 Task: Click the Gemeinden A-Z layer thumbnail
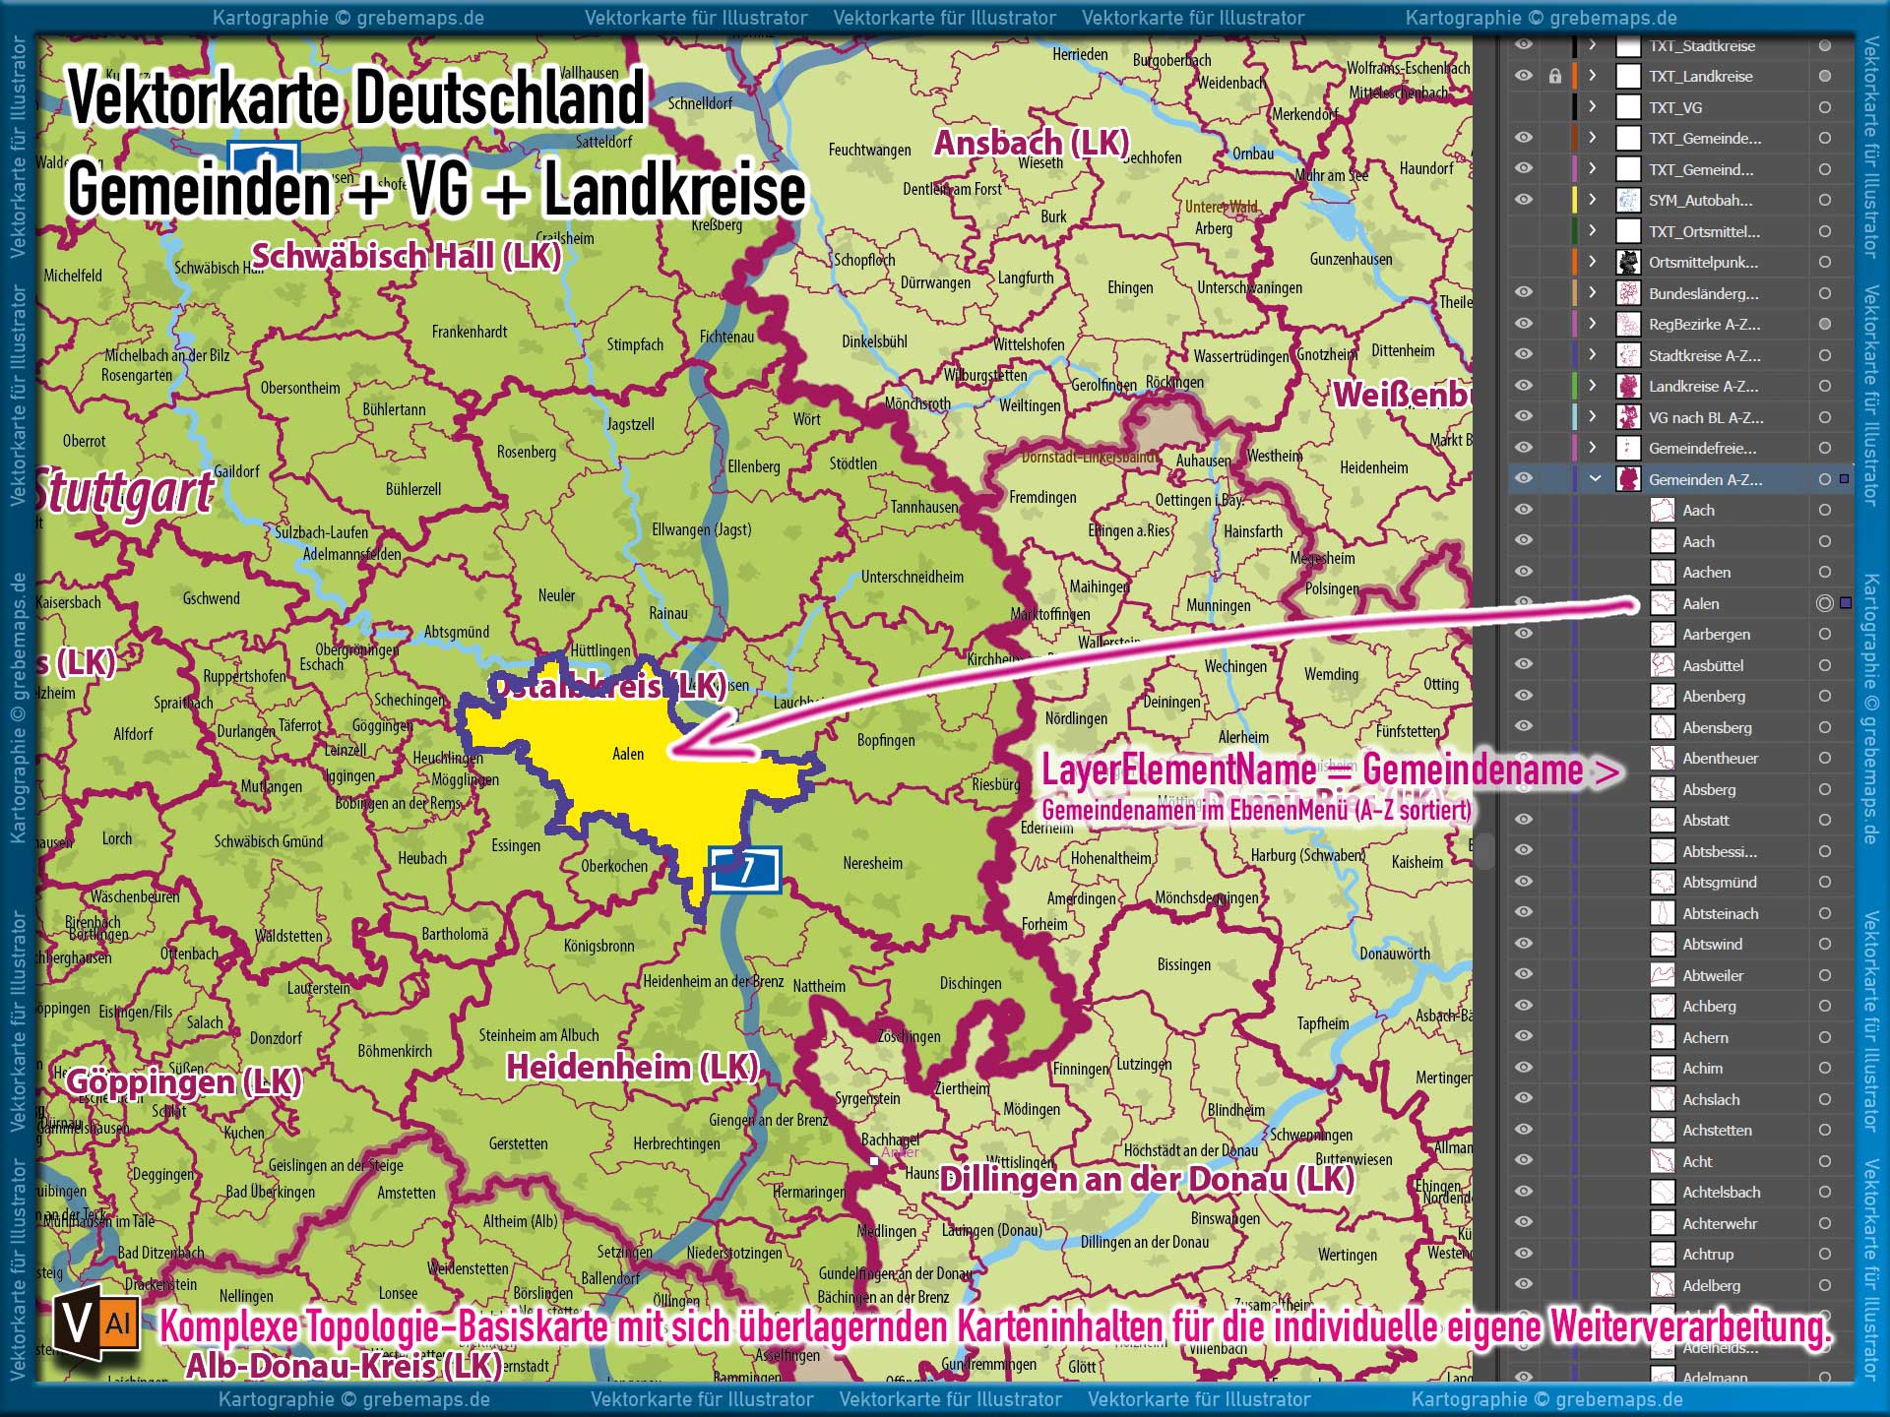point(1629,479)
